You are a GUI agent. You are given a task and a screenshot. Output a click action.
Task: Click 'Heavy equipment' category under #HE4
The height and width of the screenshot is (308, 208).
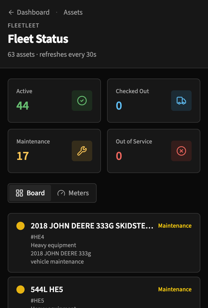tap(54, 245)
